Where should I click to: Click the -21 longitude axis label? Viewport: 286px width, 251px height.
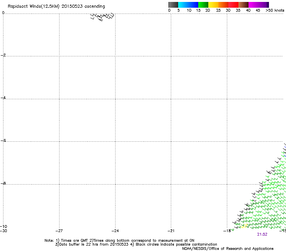[x=171, y=231]
